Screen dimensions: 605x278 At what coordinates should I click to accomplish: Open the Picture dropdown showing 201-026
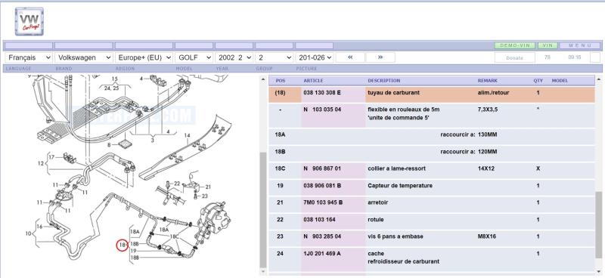click(315, 57)
